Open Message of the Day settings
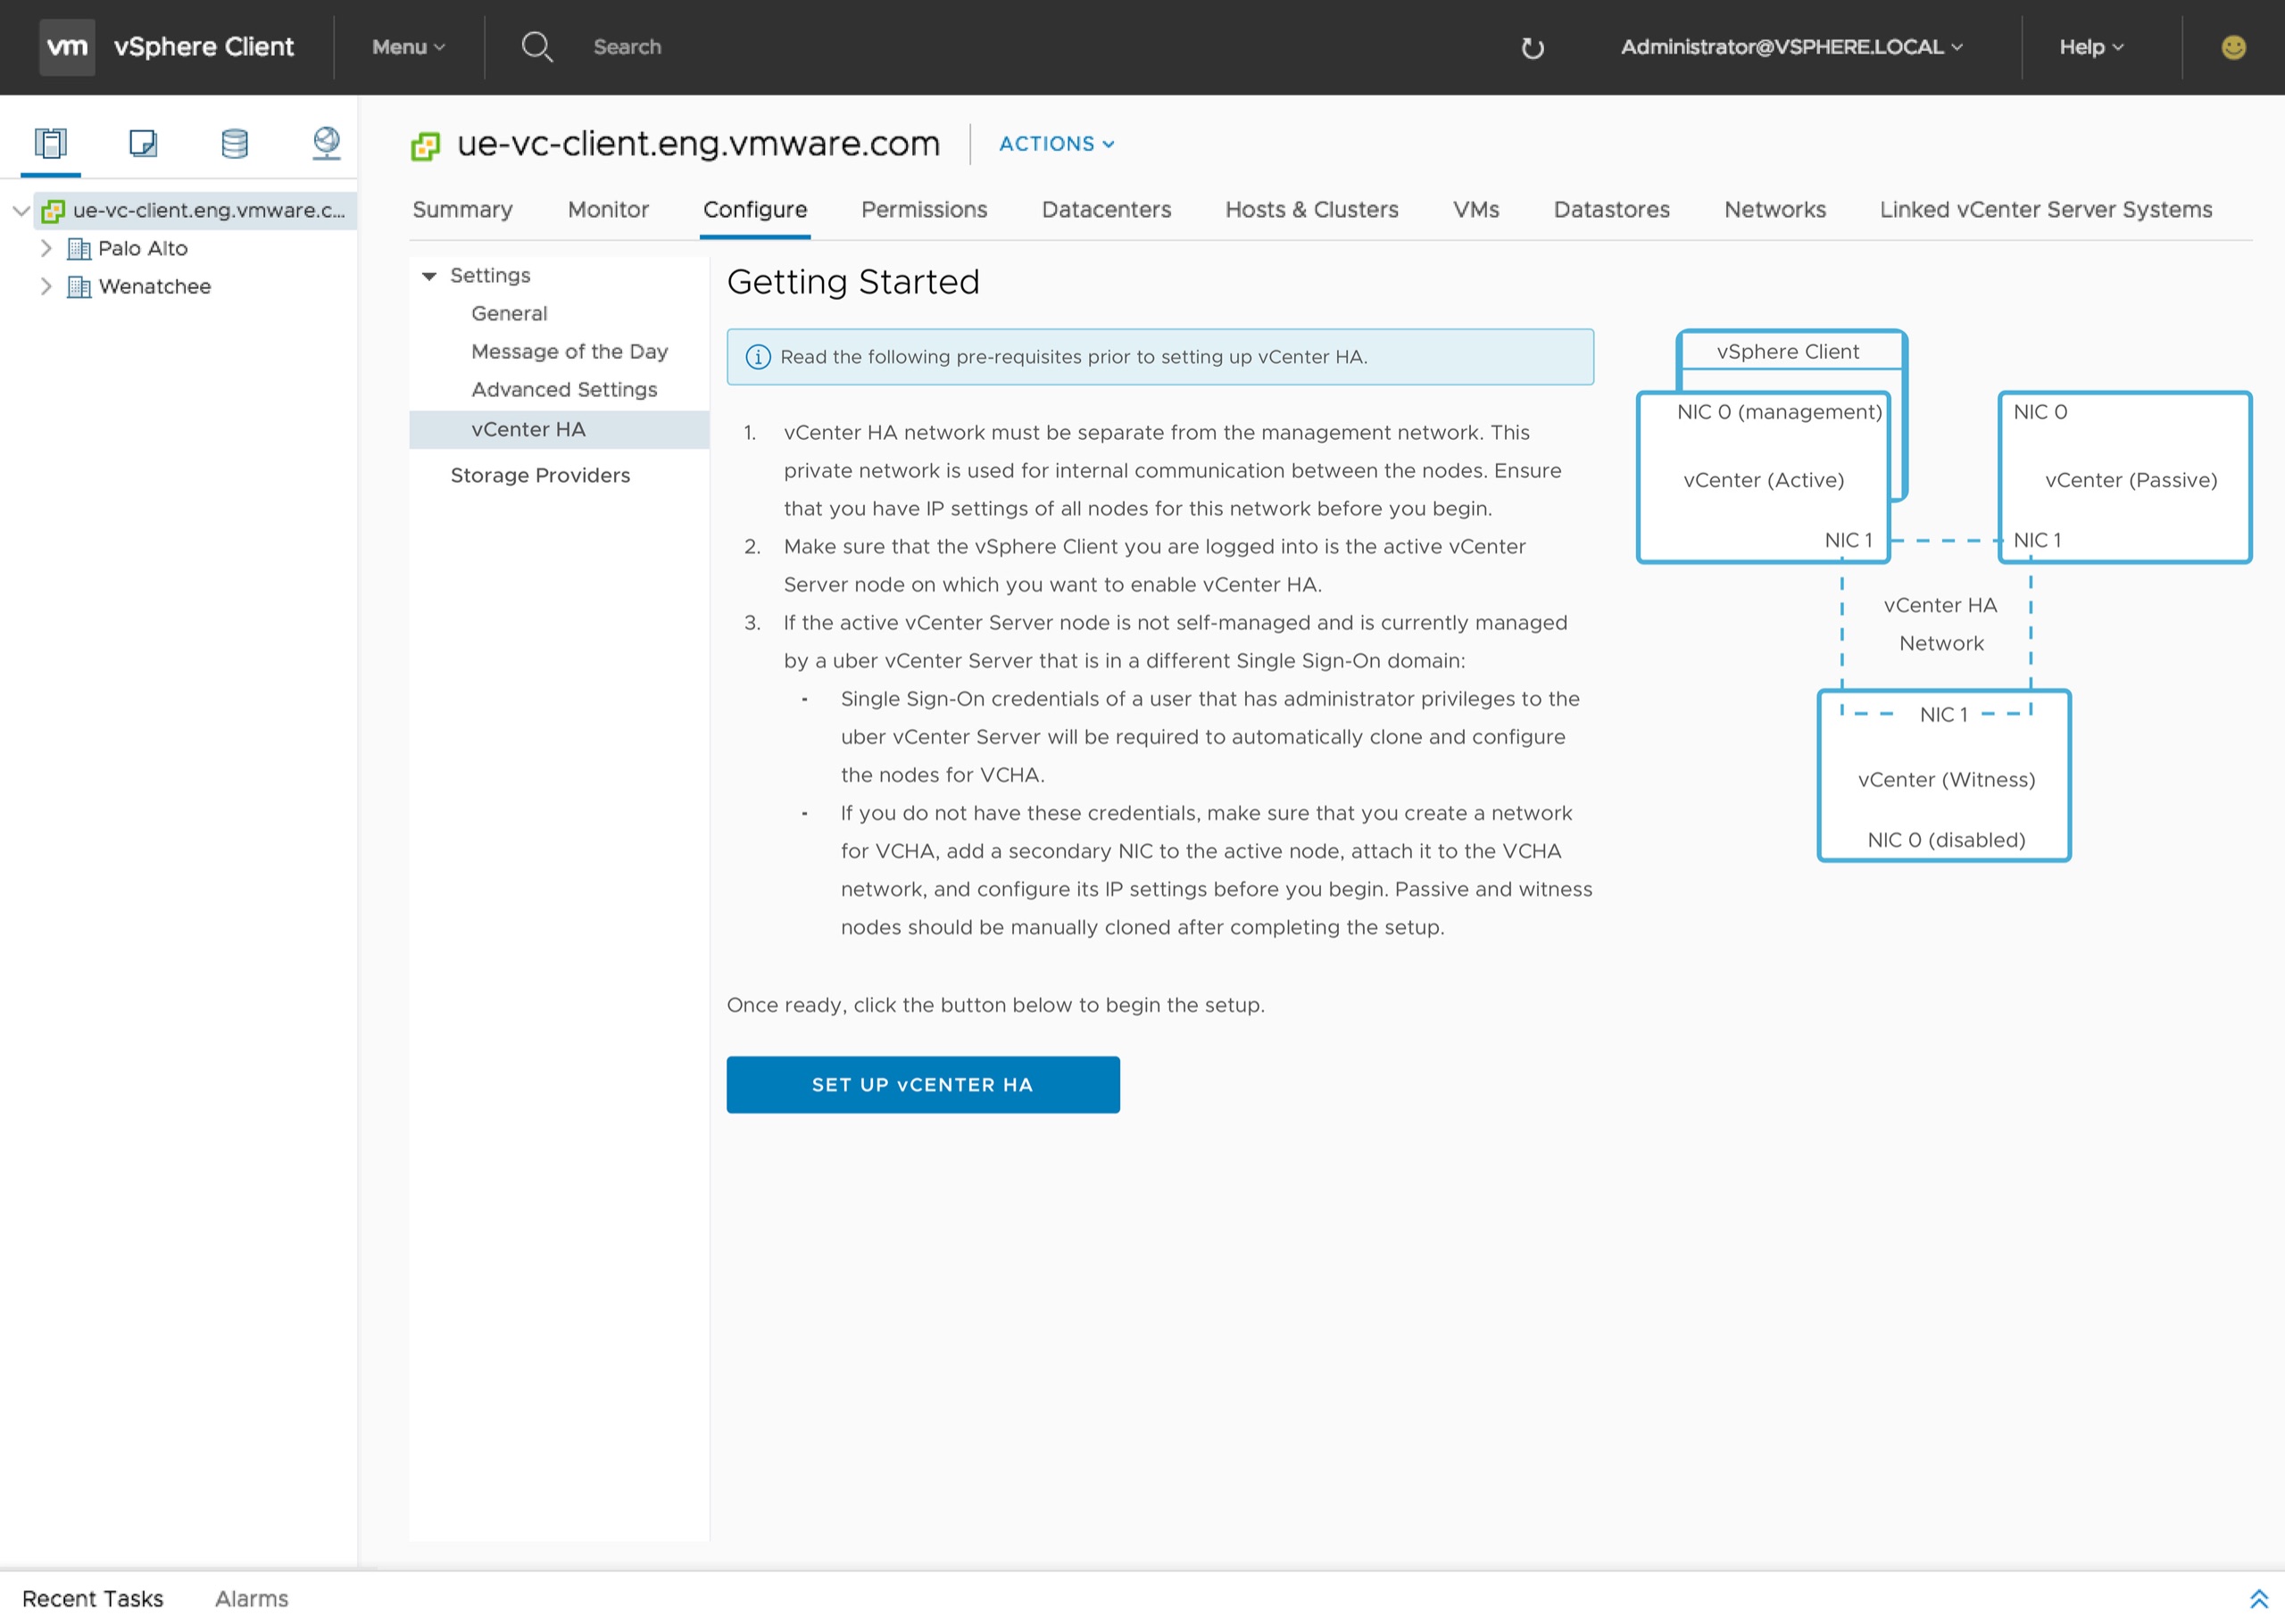 click(x=569, y=352)
